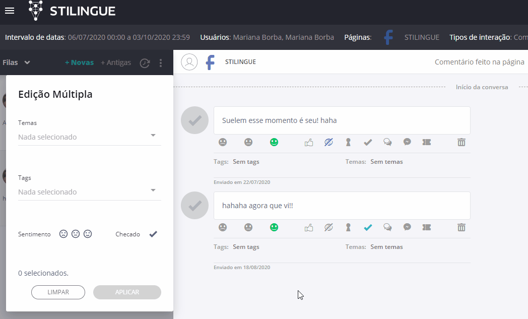This screenshot has width=528, height=319.
Task: Select the 'hahaha agora que vi' comment via round checkmark
Action: click(x=194, y=206)
